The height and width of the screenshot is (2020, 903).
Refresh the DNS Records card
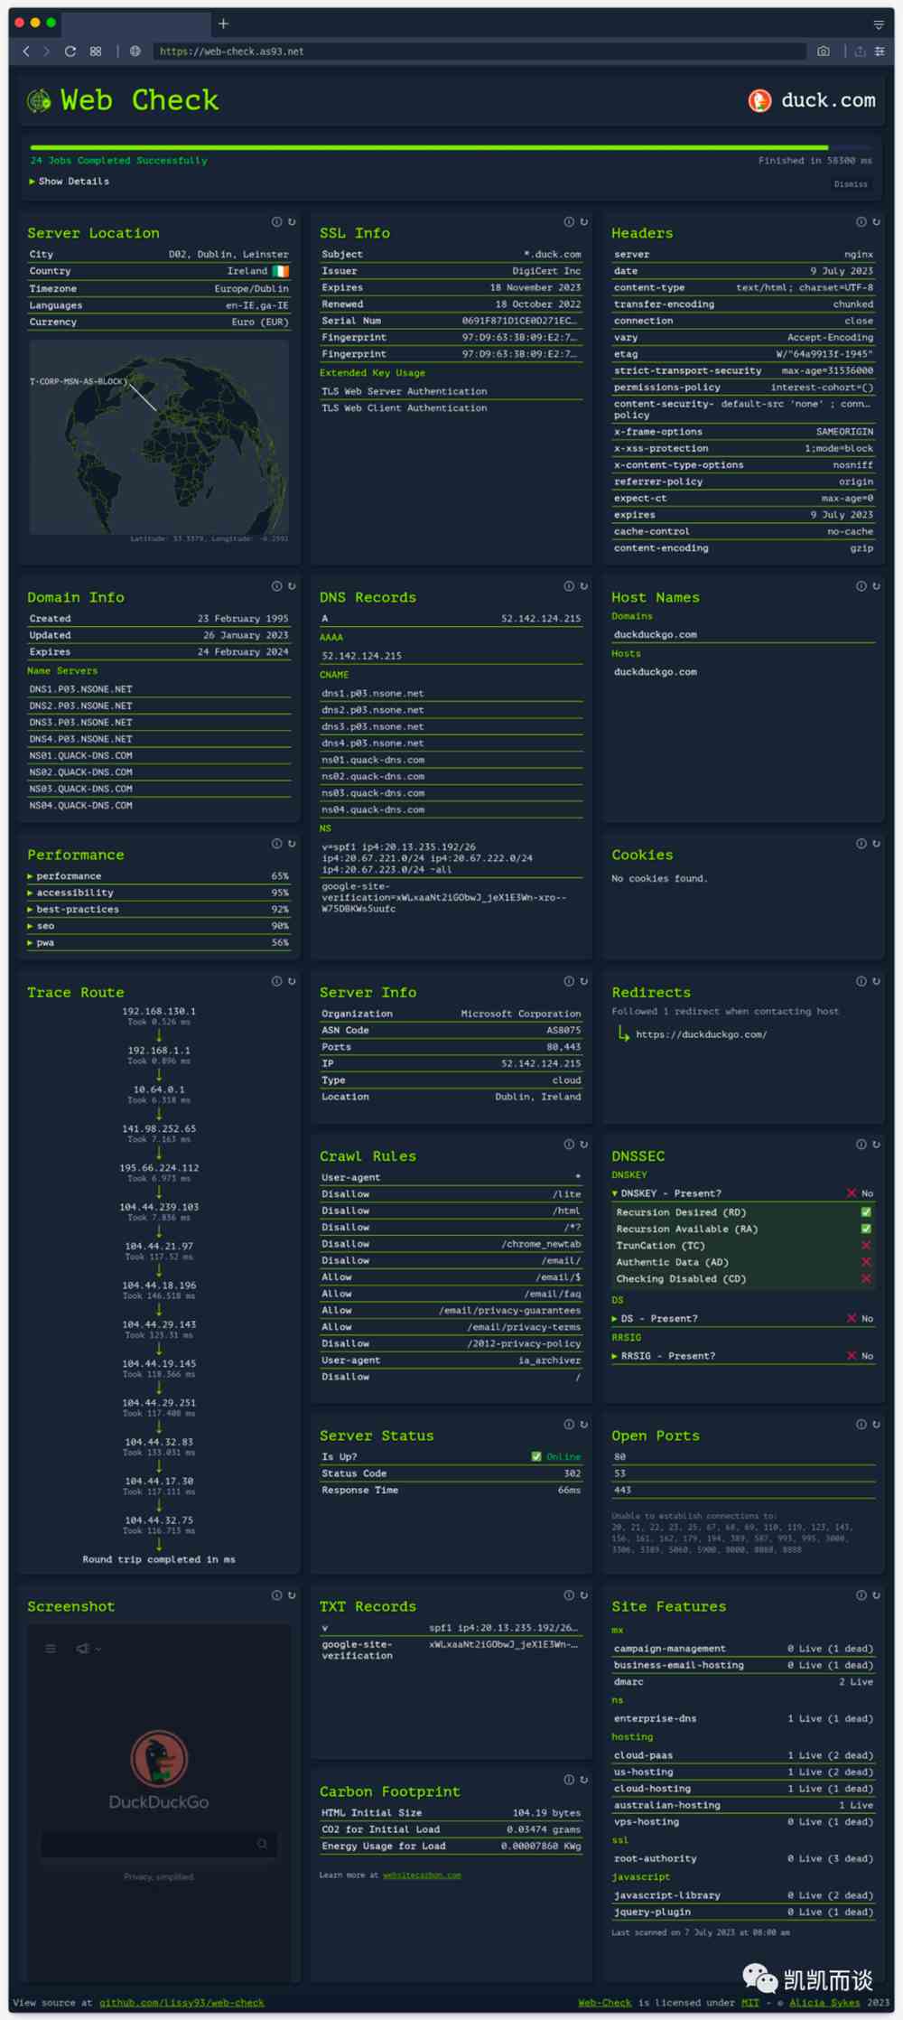tap(584, 586)
